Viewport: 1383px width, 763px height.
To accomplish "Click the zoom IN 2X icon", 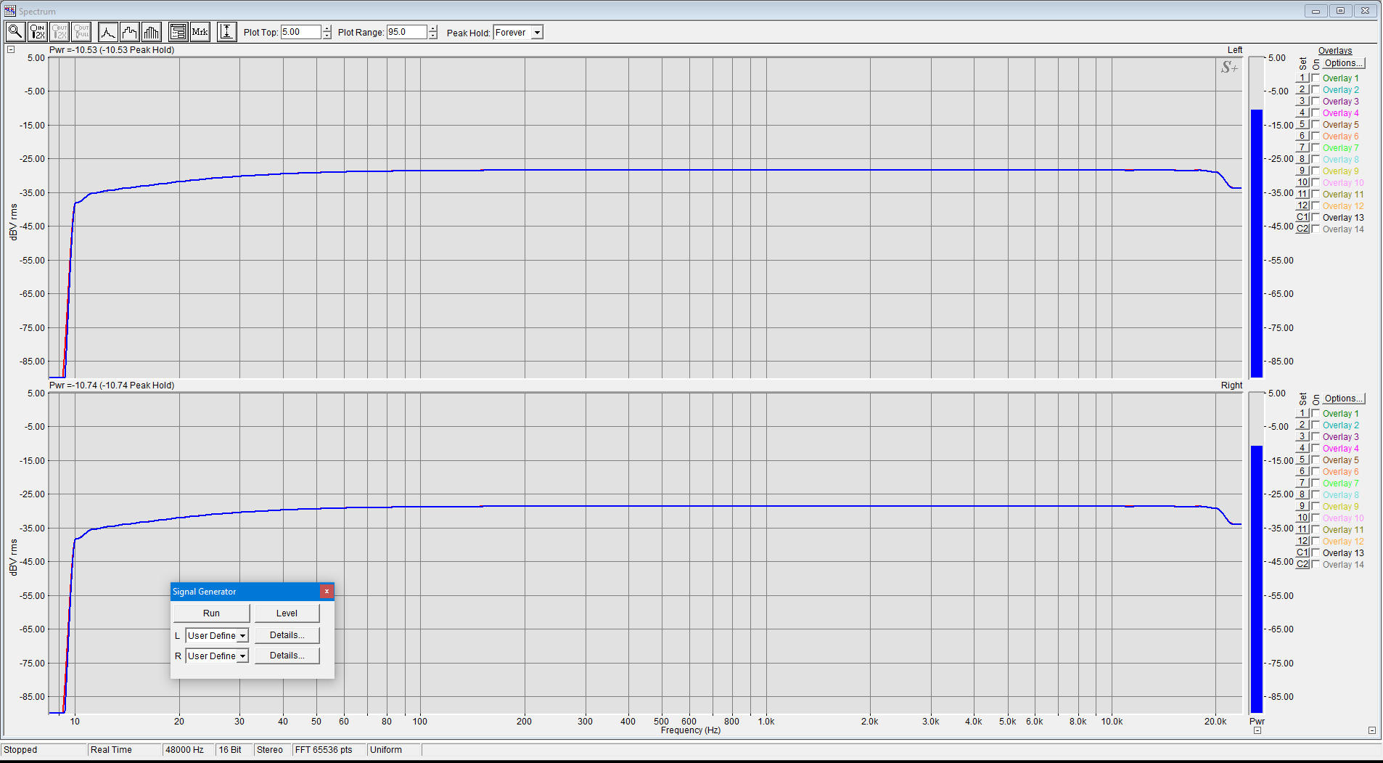I will tap(37, 32).
